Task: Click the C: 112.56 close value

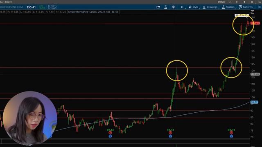Action: (x=38, y=12)
